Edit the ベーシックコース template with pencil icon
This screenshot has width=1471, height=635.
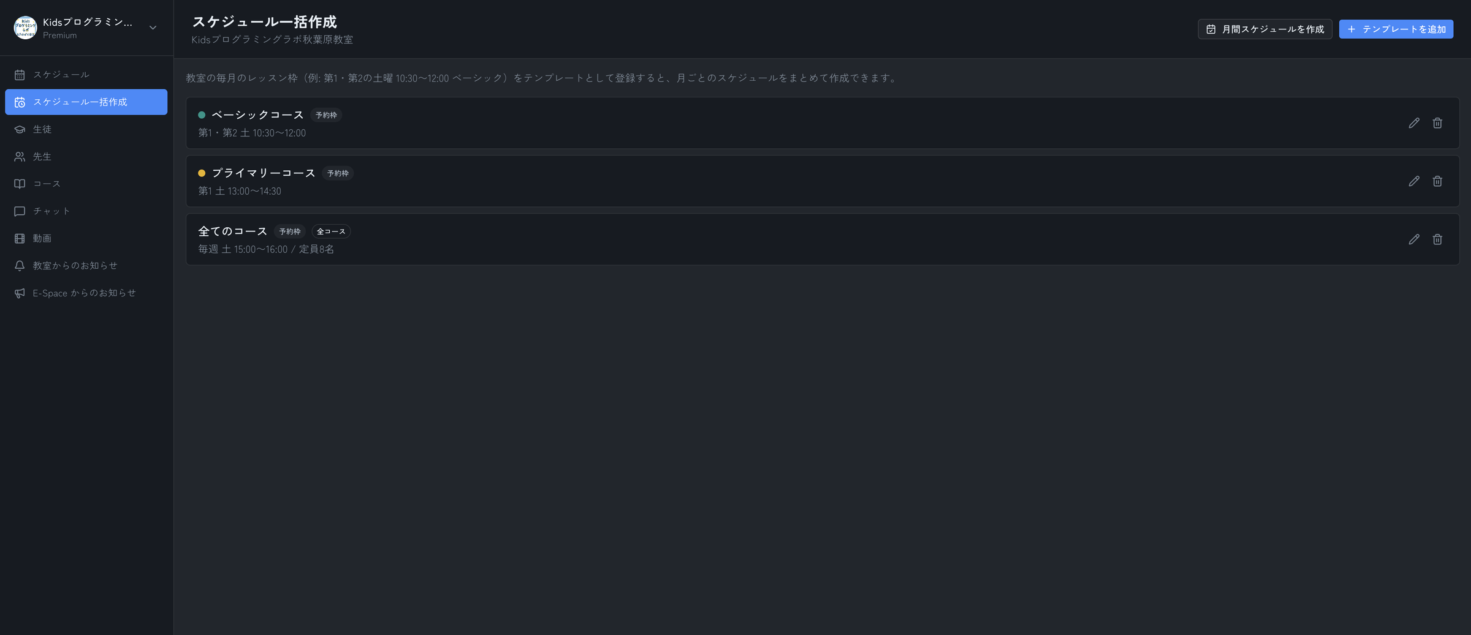click(x=1413, y=123)
